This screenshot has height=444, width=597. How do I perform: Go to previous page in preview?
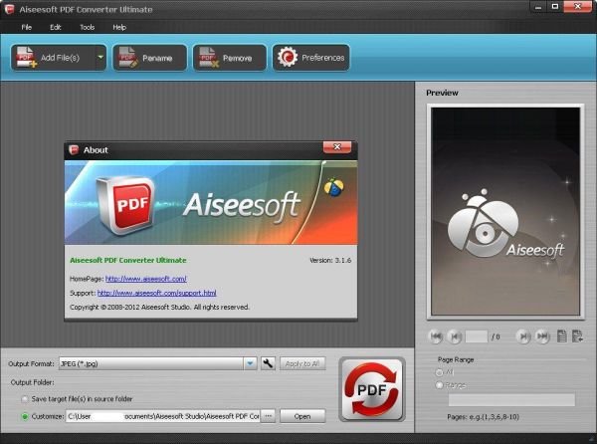click(455, 336)
